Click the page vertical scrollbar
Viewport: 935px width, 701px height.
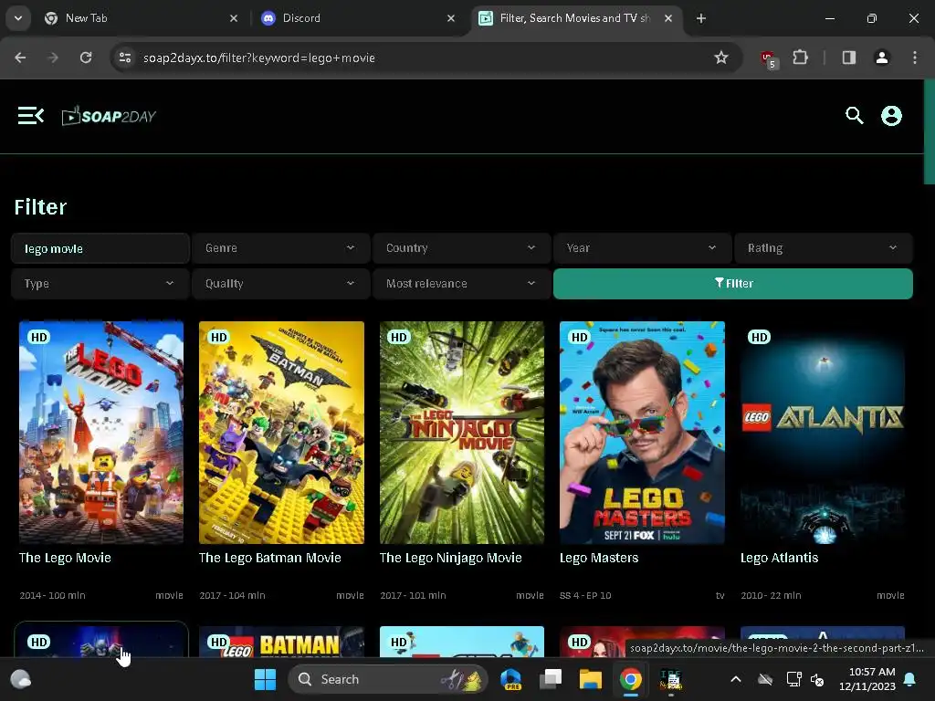[x=929, y=131]
